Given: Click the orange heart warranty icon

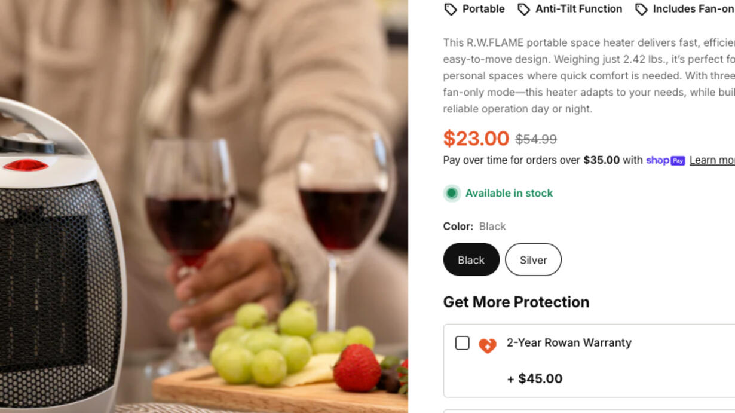Looking at the screenshot, I should point(488,345).
